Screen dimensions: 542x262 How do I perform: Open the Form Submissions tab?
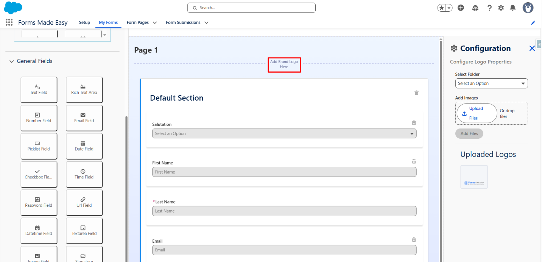pos(183,23)
